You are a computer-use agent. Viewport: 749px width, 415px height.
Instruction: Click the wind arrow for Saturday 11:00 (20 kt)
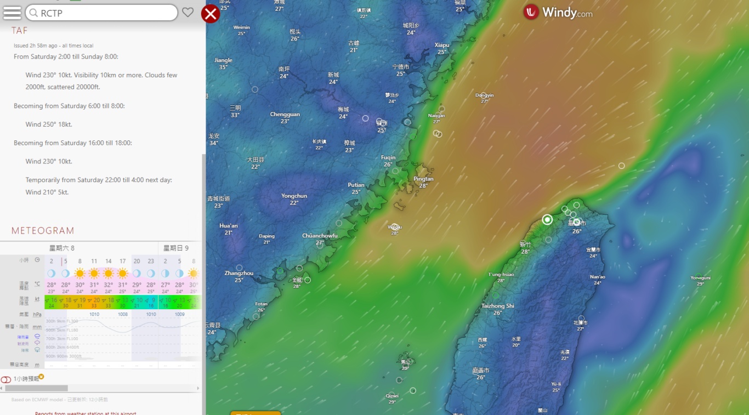(90, 300)
